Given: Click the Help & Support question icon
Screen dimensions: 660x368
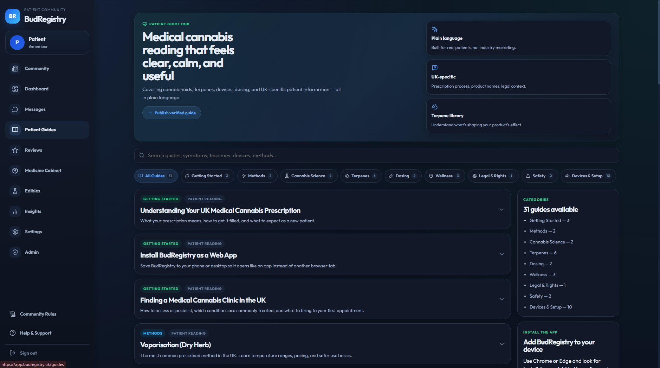Looking at the screenshot, I should tap(13, 333).
